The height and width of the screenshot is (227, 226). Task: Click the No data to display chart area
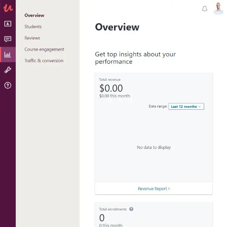tap(154, 147)
